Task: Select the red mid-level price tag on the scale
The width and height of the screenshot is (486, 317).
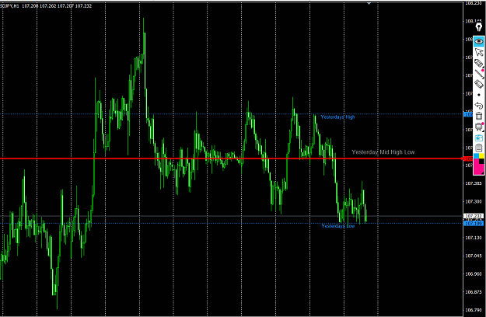Action: 467,158
